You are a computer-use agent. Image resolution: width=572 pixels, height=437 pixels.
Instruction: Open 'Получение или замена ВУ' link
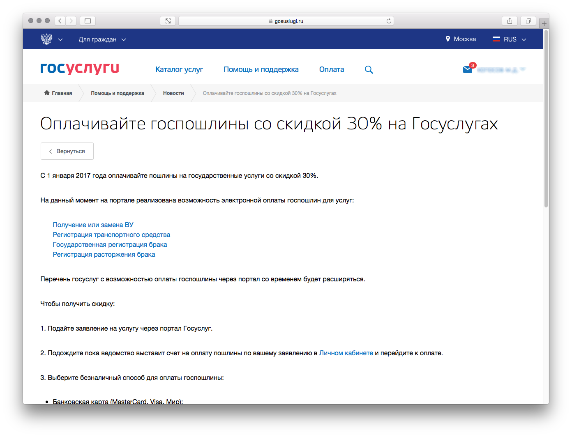93,225
